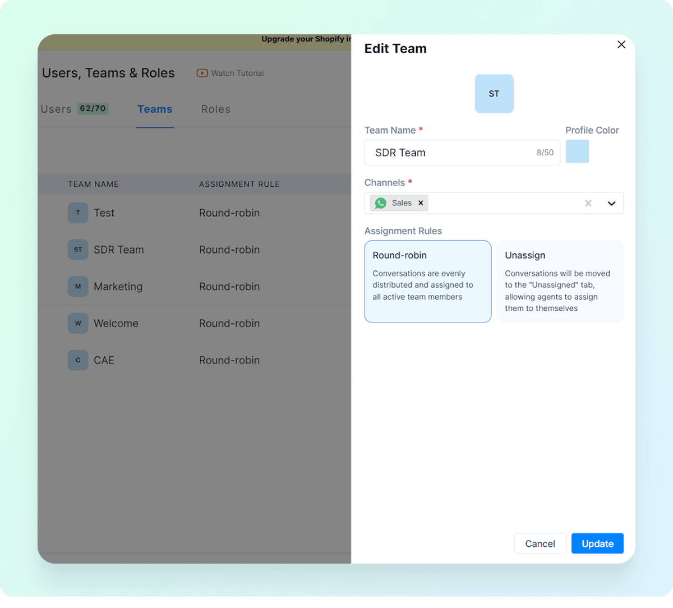Click the Test team's T avatar icon
Viewport: 673px width, 608px height.
(78, 213)
